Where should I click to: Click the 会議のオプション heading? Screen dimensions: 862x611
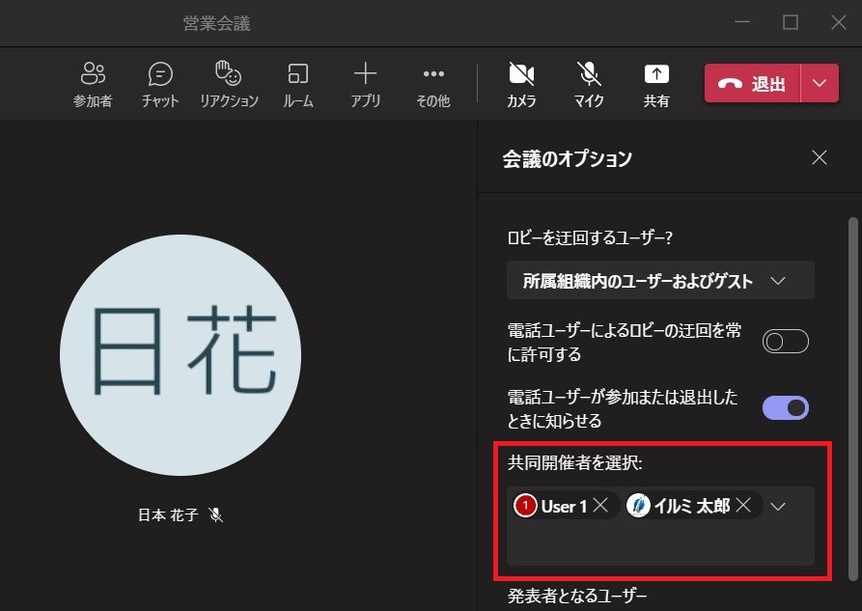567,158
